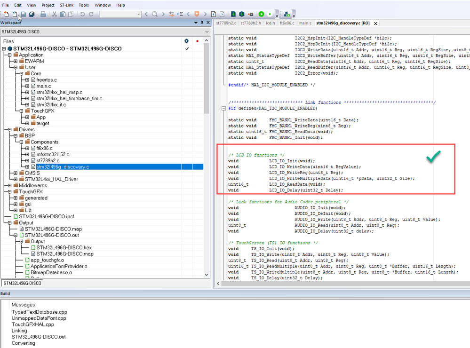Find previous occurrence arrow
The height and width of the screenshot is (348, 470).
(146, 14)
